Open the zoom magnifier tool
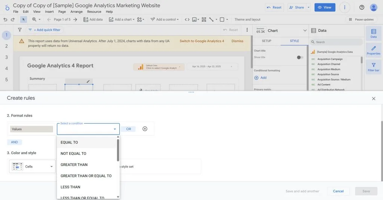The width and height of the screenshot is (383, 200). click(x=34, y=19)
